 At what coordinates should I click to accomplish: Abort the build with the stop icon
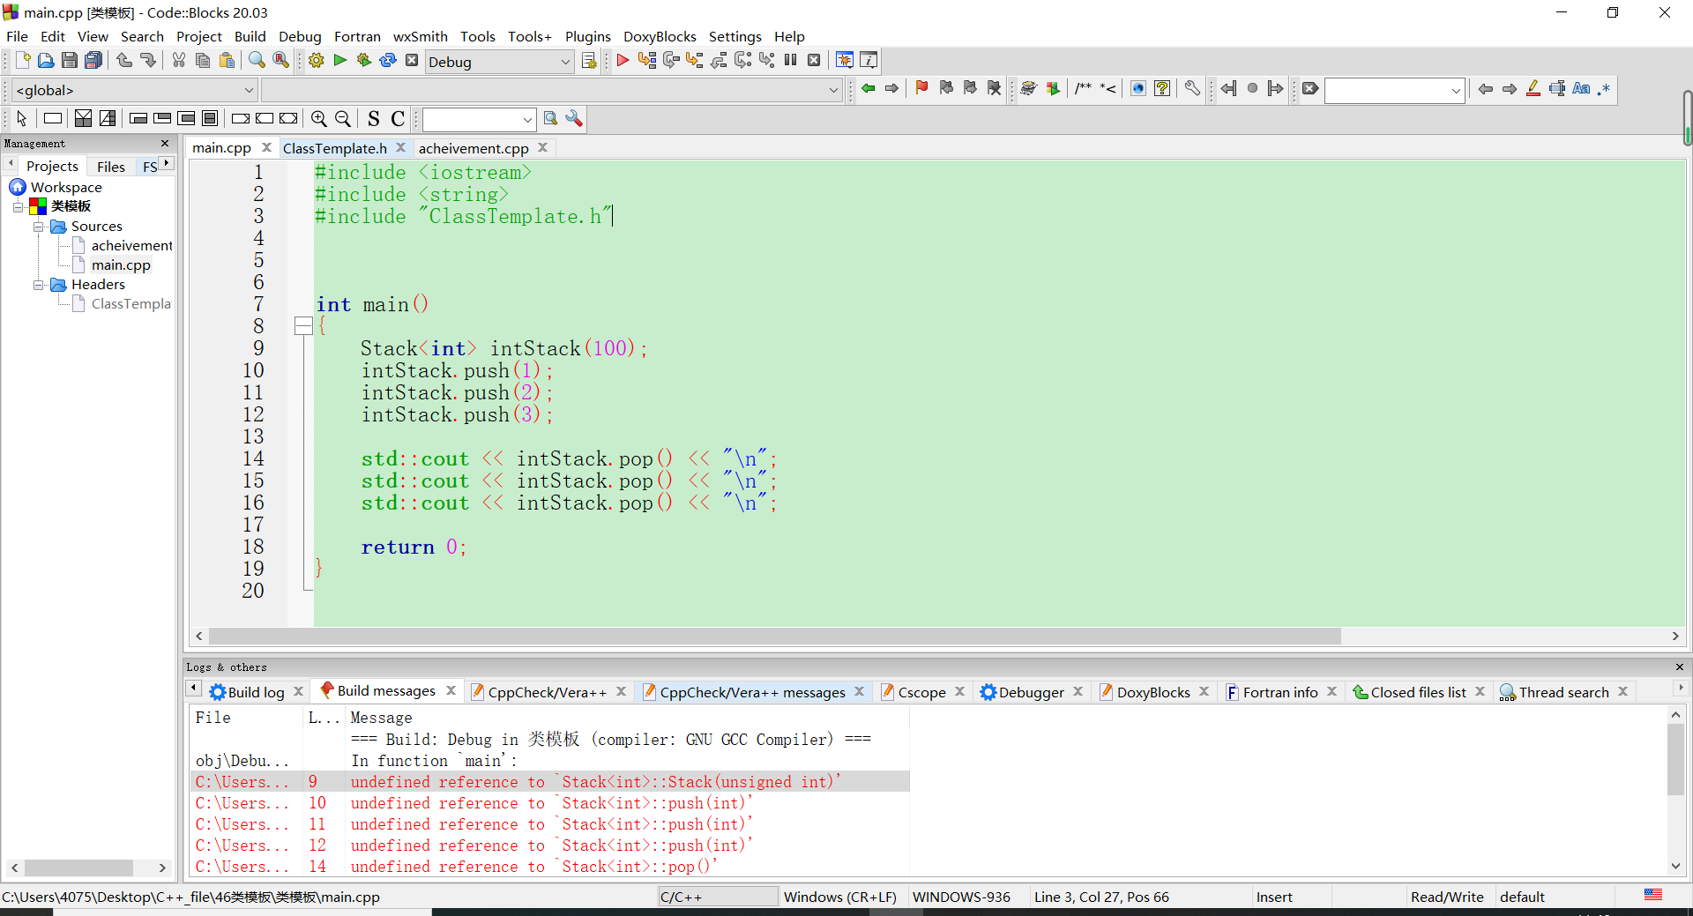coord(412,61)
